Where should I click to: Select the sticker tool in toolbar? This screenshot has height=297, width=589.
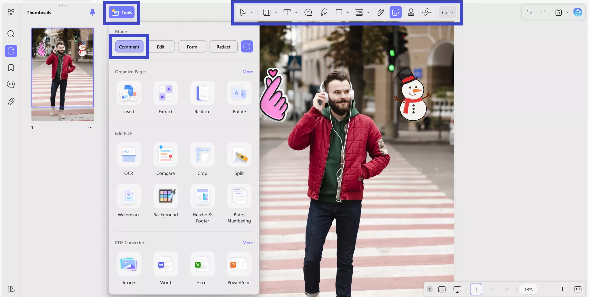(x=395, y=12)
